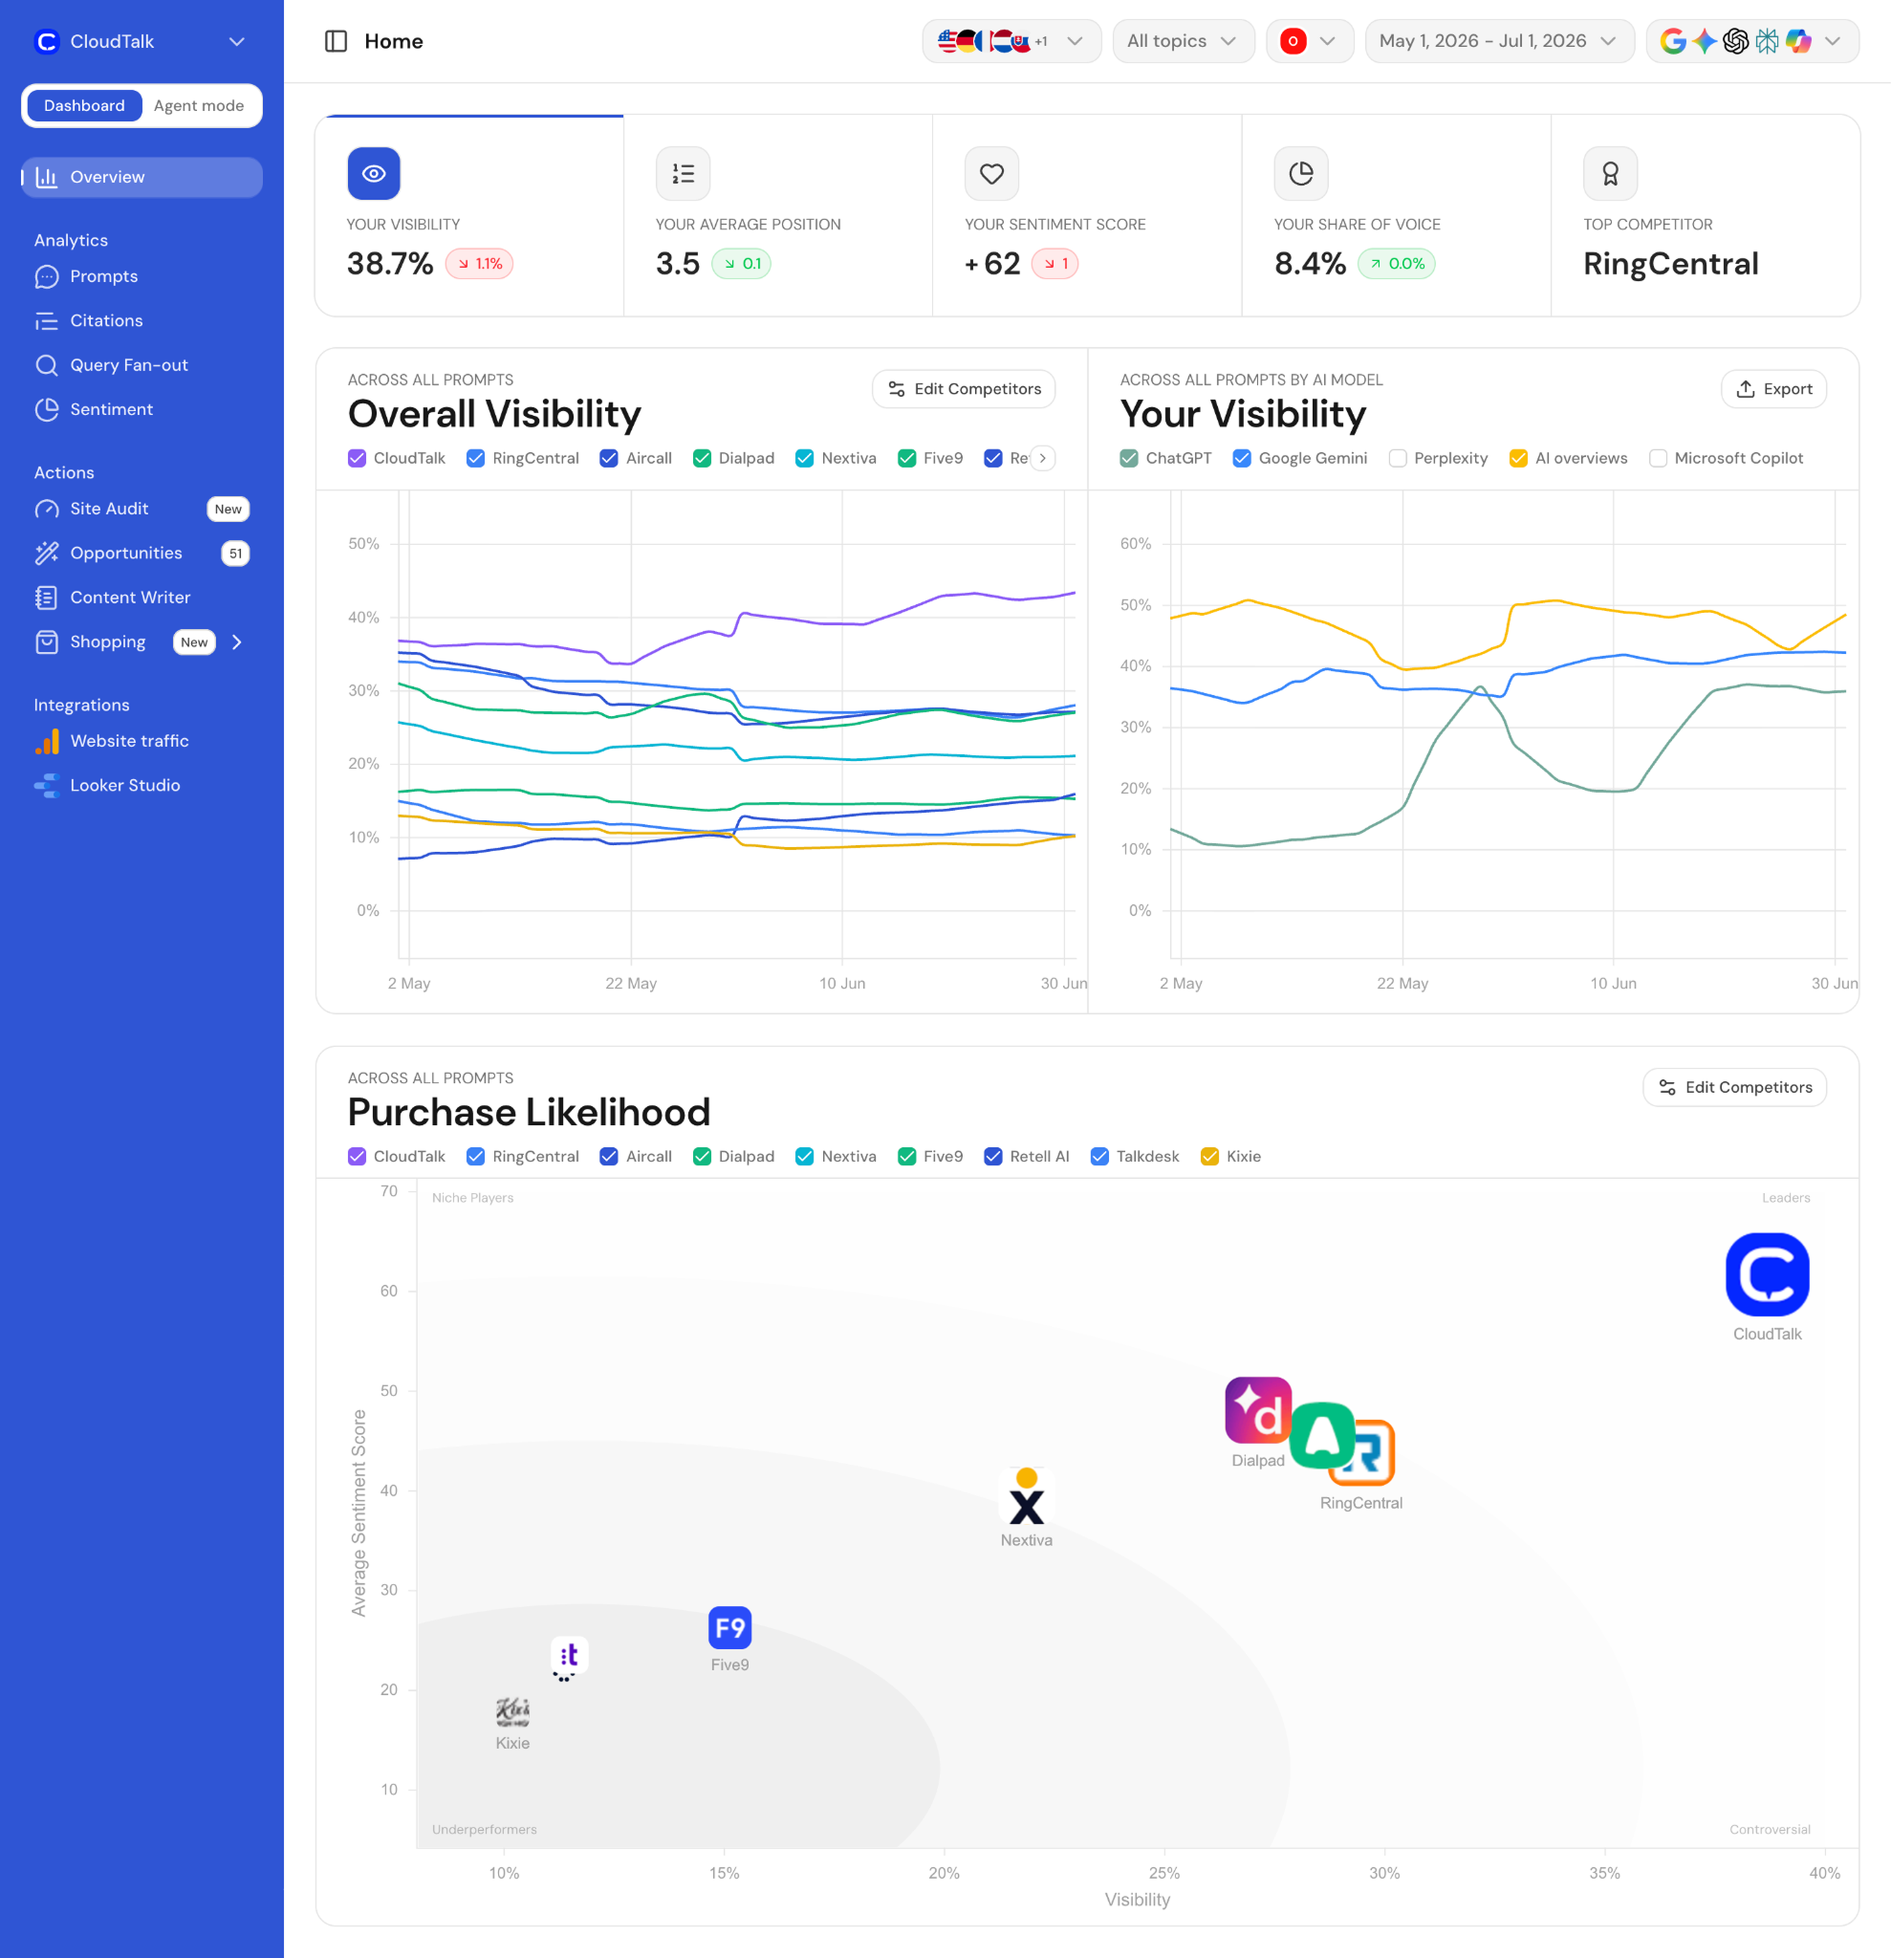Click the green Aircall logo in scatter chart
This screenshot has height=1958, width=1891.
1321,1434
